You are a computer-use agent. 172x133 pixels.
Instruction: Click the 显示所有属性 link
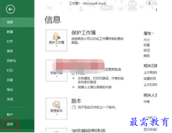click(150, 129)
